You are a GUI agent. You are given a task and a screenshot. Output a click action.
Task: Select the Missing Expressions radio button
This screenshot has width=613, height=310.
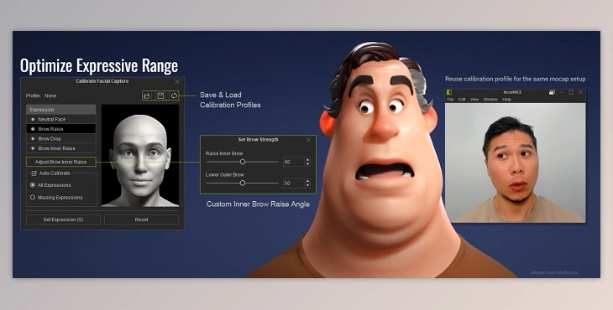(x=33, y=197)
